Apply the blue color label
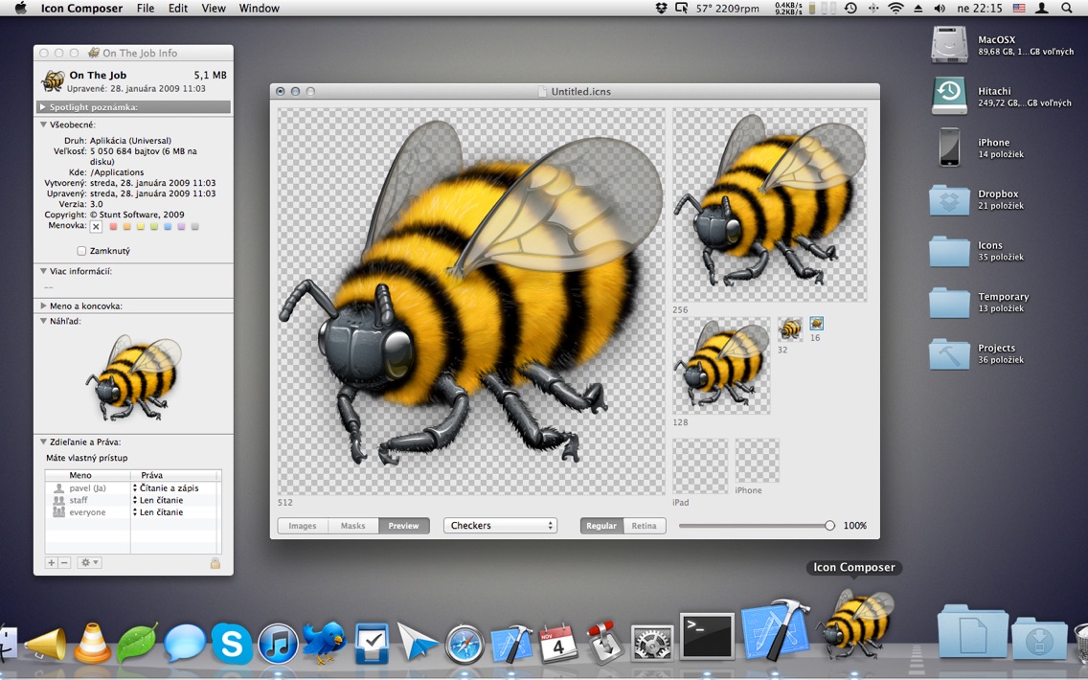Screen dimensions: 1088x680 click(x=168, y=226)
